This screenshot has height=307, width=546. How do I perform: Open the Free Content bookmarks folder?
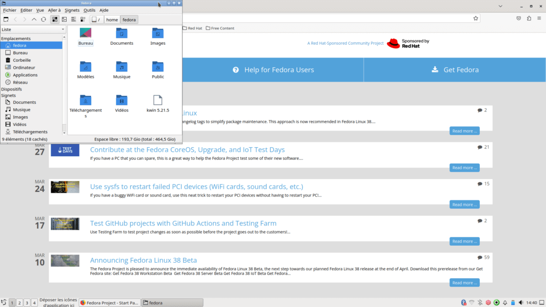tap(220, 28)
